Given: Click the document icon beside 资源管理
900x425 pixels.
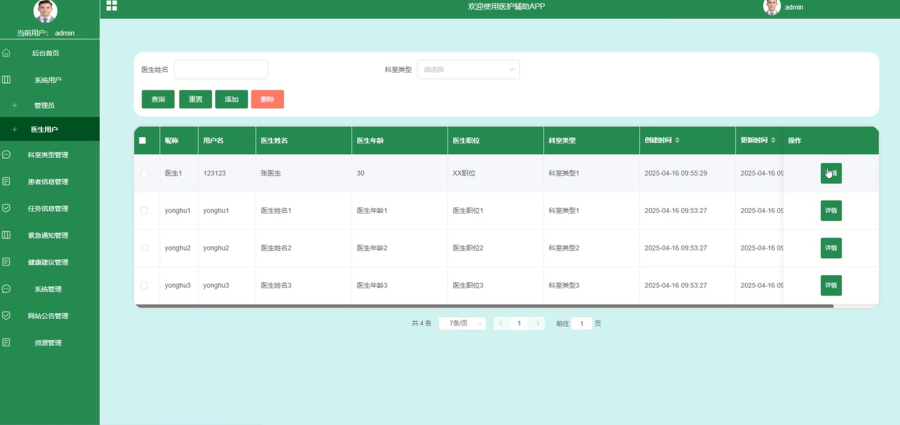Looking at the screenshot, I should click(7, 342).
